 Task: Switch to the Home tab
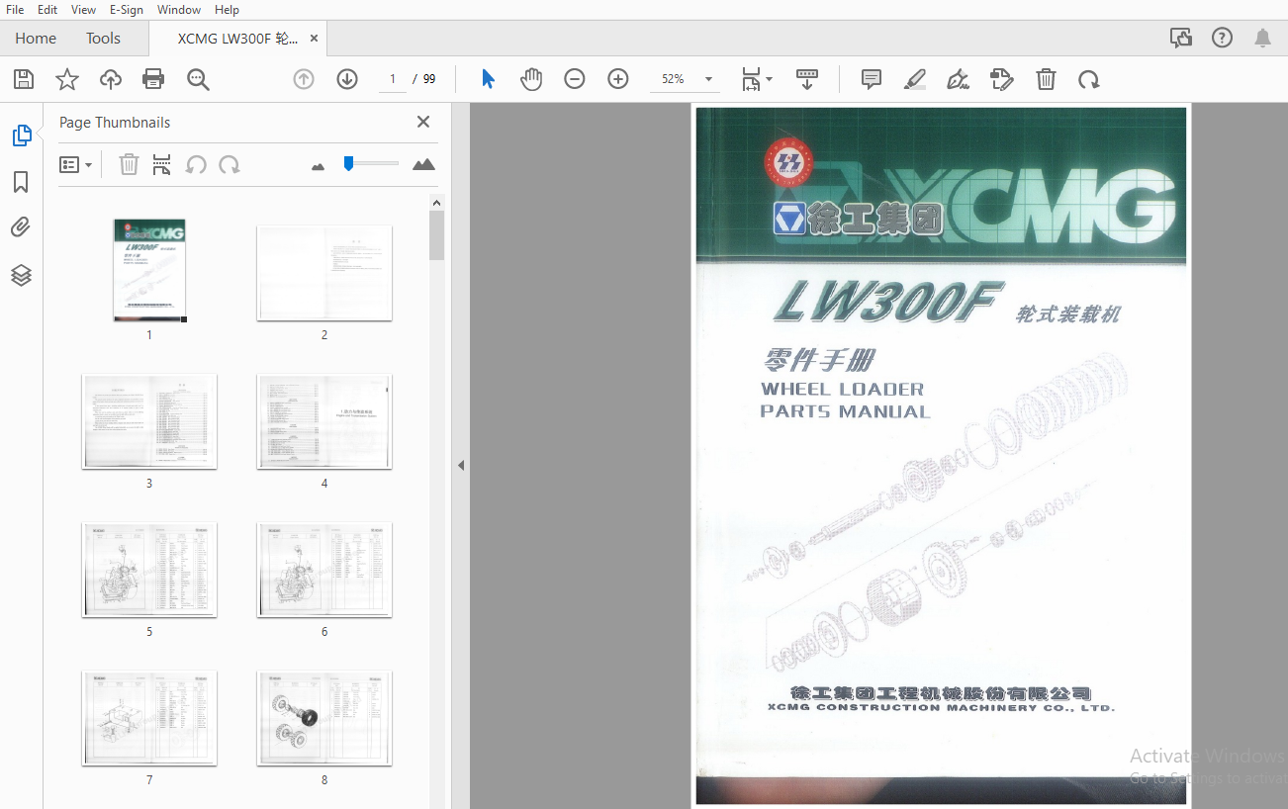tap(36, 38)
